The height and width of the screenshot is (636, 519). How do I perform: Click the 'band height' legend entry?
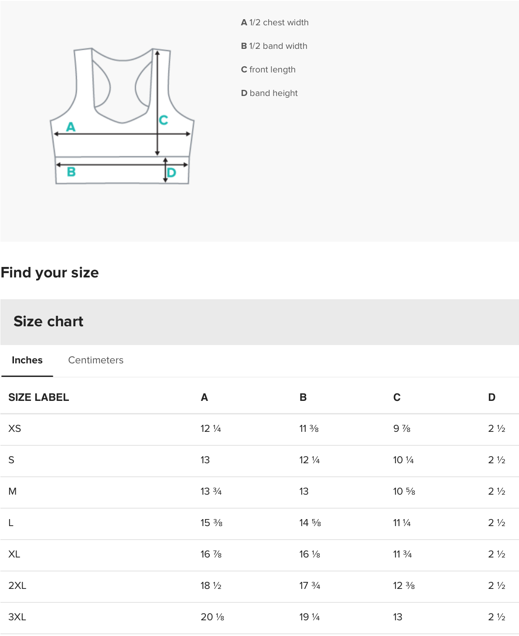[269, 93]
